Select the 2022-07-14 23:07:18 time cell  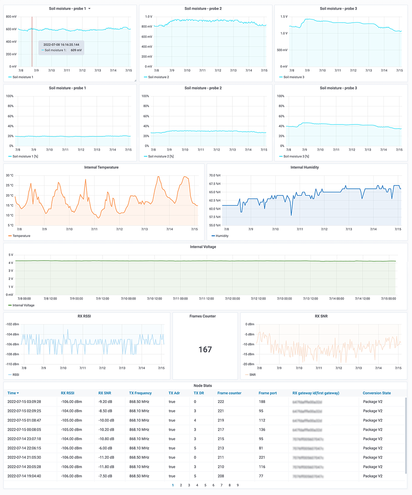30,439
